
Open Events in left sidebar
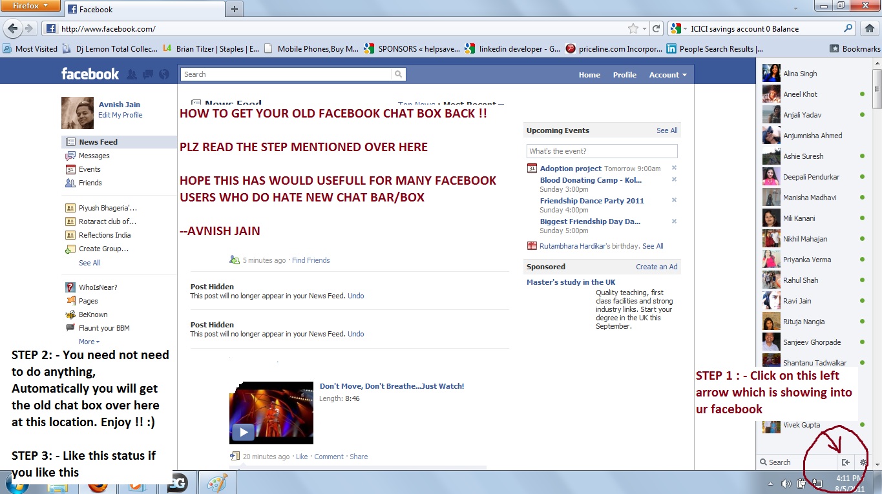(89, 169)
